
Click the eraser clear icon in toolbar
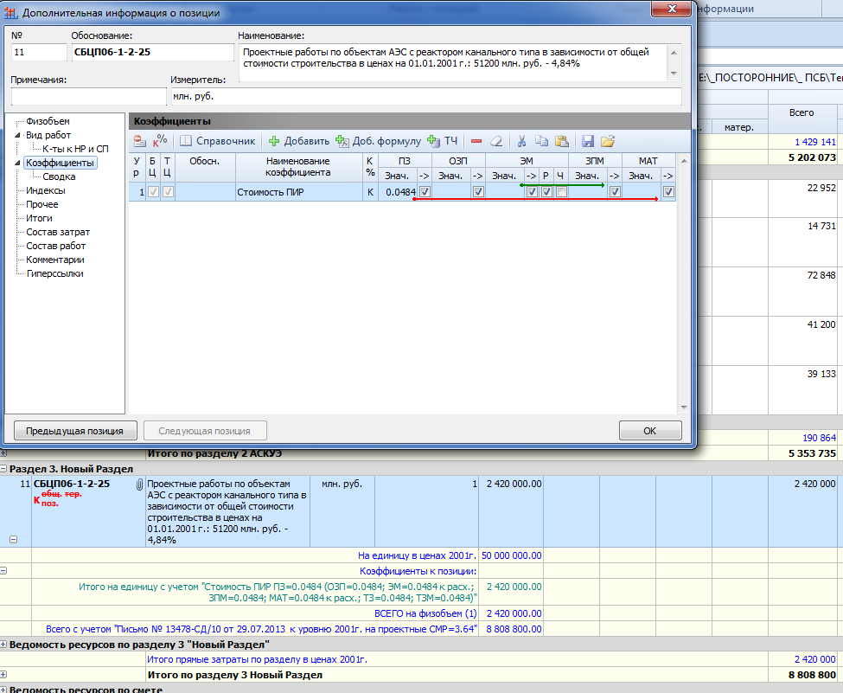[x=495, y=141]
